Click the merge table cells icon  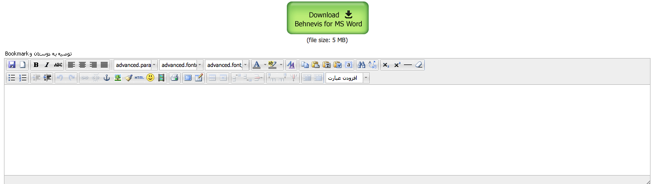318,78
